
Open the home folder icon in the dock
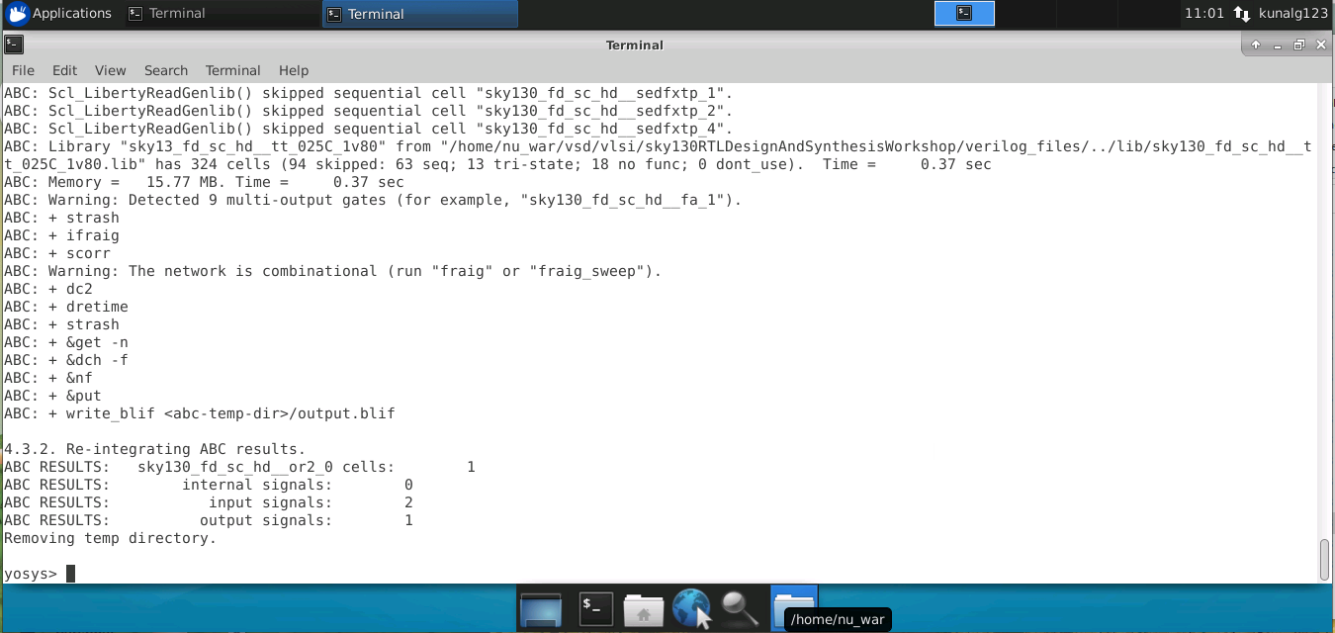[x=644, y=608]
